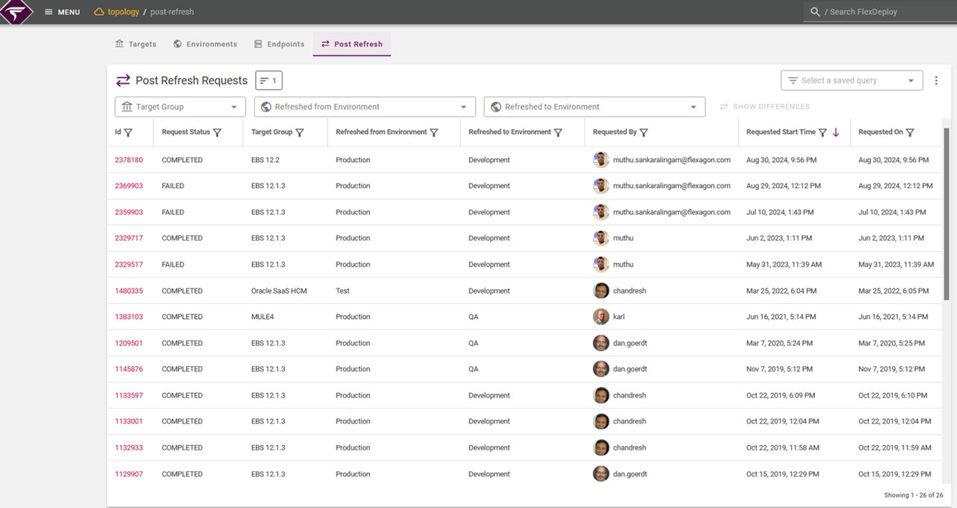Filter the Id column

point(128,133)
